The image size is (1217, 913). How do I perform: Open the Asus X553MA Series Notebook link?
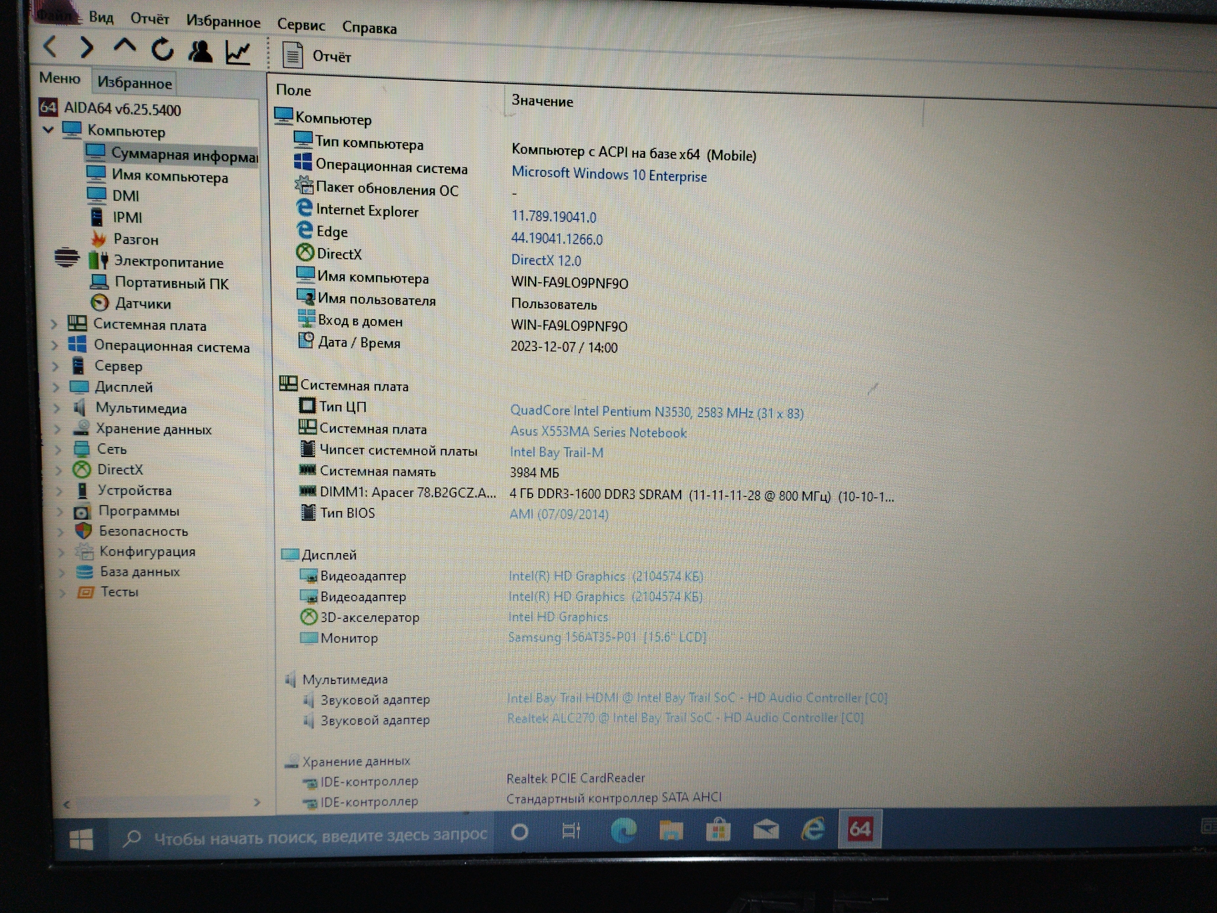(x=598, y=432)
